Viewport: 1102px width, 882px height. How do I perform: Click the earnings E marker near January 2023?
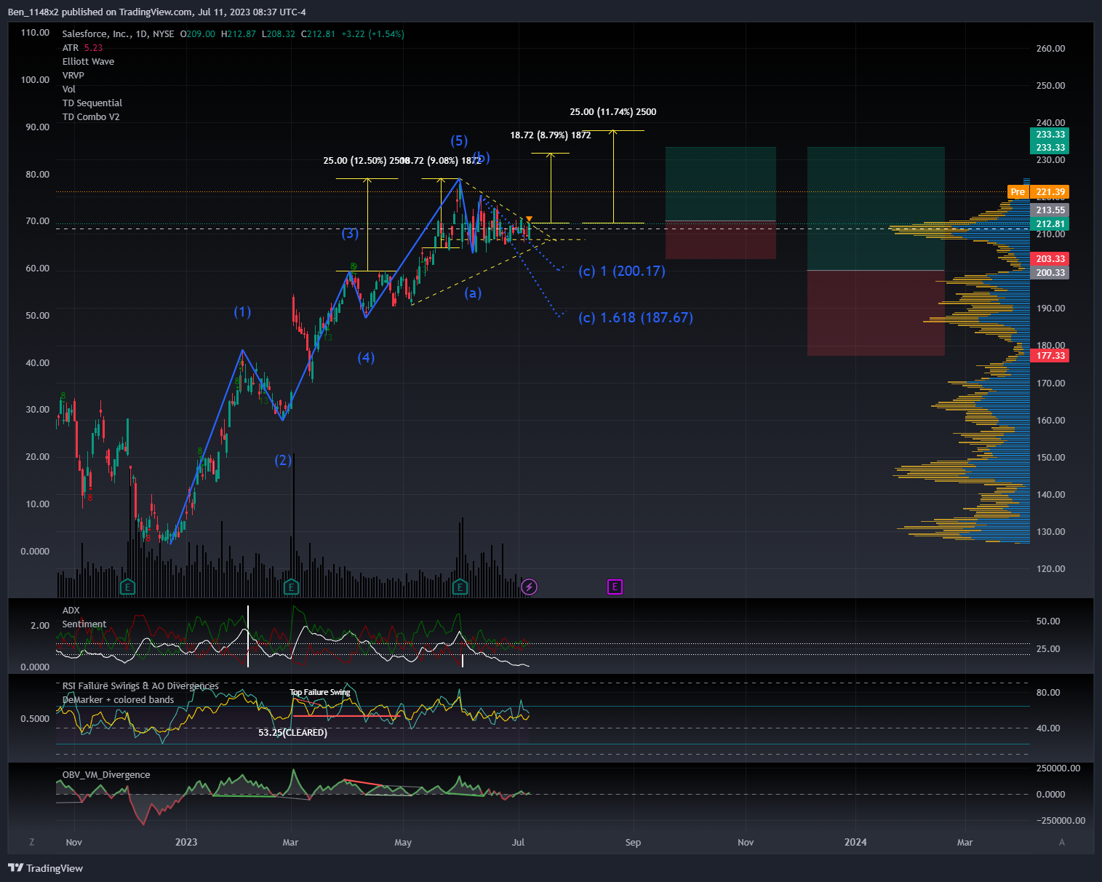pos(127,587)
